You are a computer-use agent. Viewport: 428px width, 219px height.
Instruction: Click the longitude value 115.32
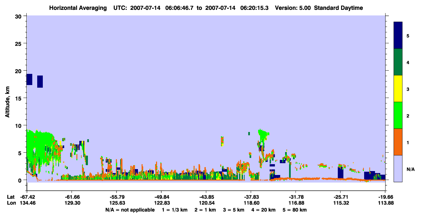pos(340,203)
